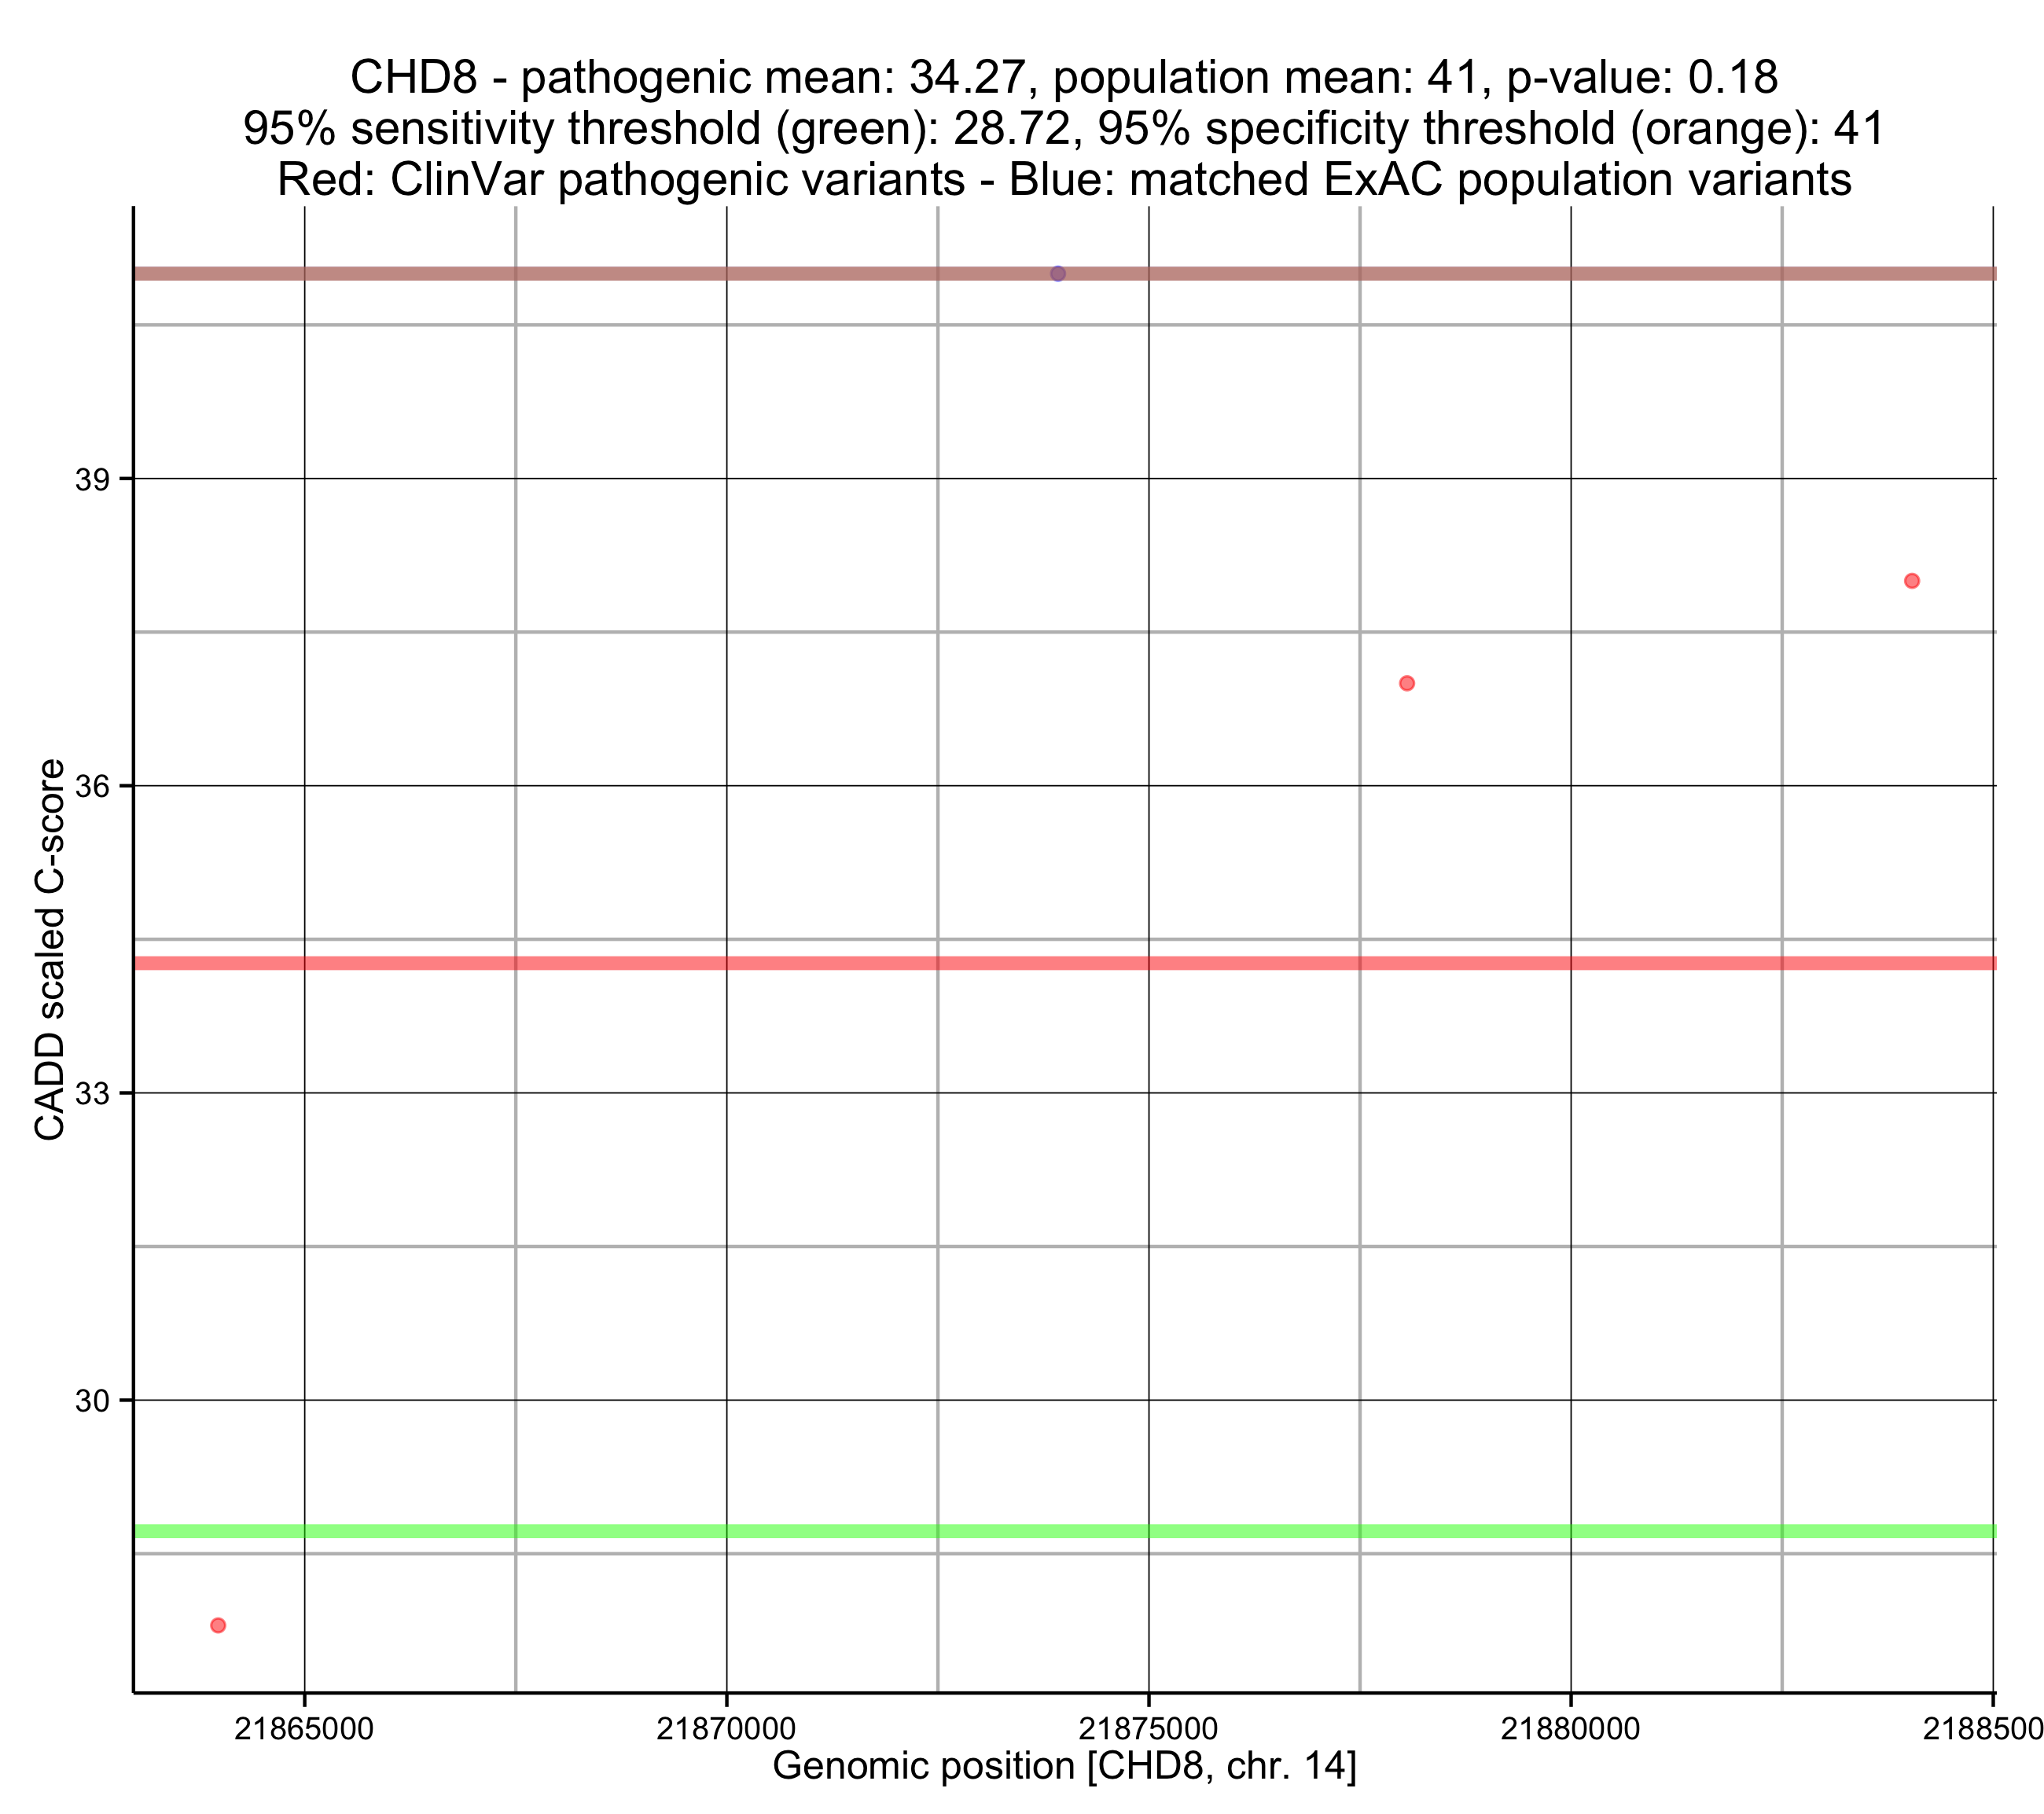Click the green 95% sensitivity threshold line
This screenshot has width=2044, height=1814.
pos(1000,1532)
